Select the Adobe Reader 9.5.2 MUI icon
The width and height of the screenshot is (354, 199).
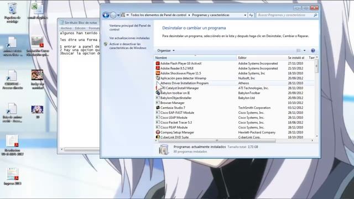coord(158,69)
